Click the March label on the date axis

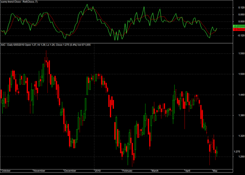coord(155,171)
